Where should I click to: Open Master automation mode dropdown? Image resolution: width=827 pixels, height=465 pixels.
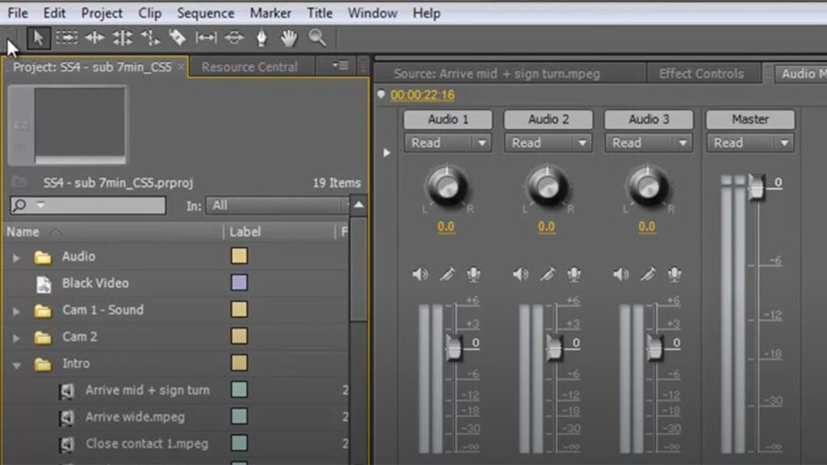pyautogui.click(x=750, y=143)
